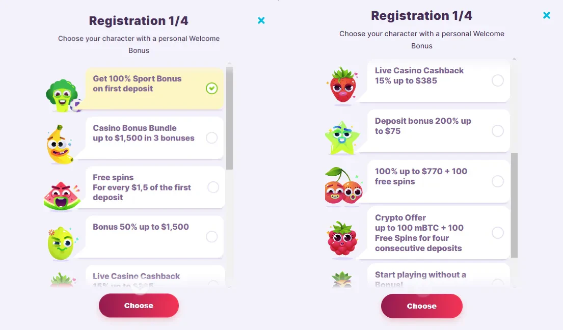Select Casino Bonus Bundle radio button
The width and height of the screenshot is (563, 330).
(212, 137)
